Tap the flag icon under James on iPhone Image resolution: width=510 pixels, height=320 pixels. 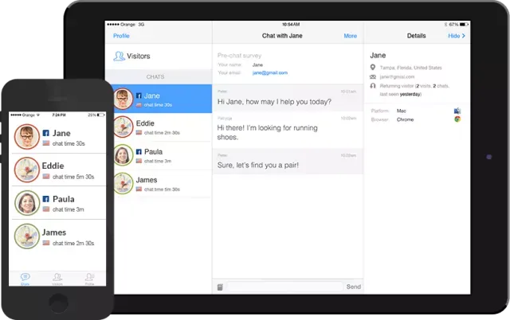click(x=46, y=243)
